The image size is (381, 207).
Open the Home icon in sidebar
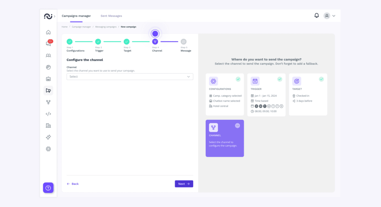pos(48,32)
